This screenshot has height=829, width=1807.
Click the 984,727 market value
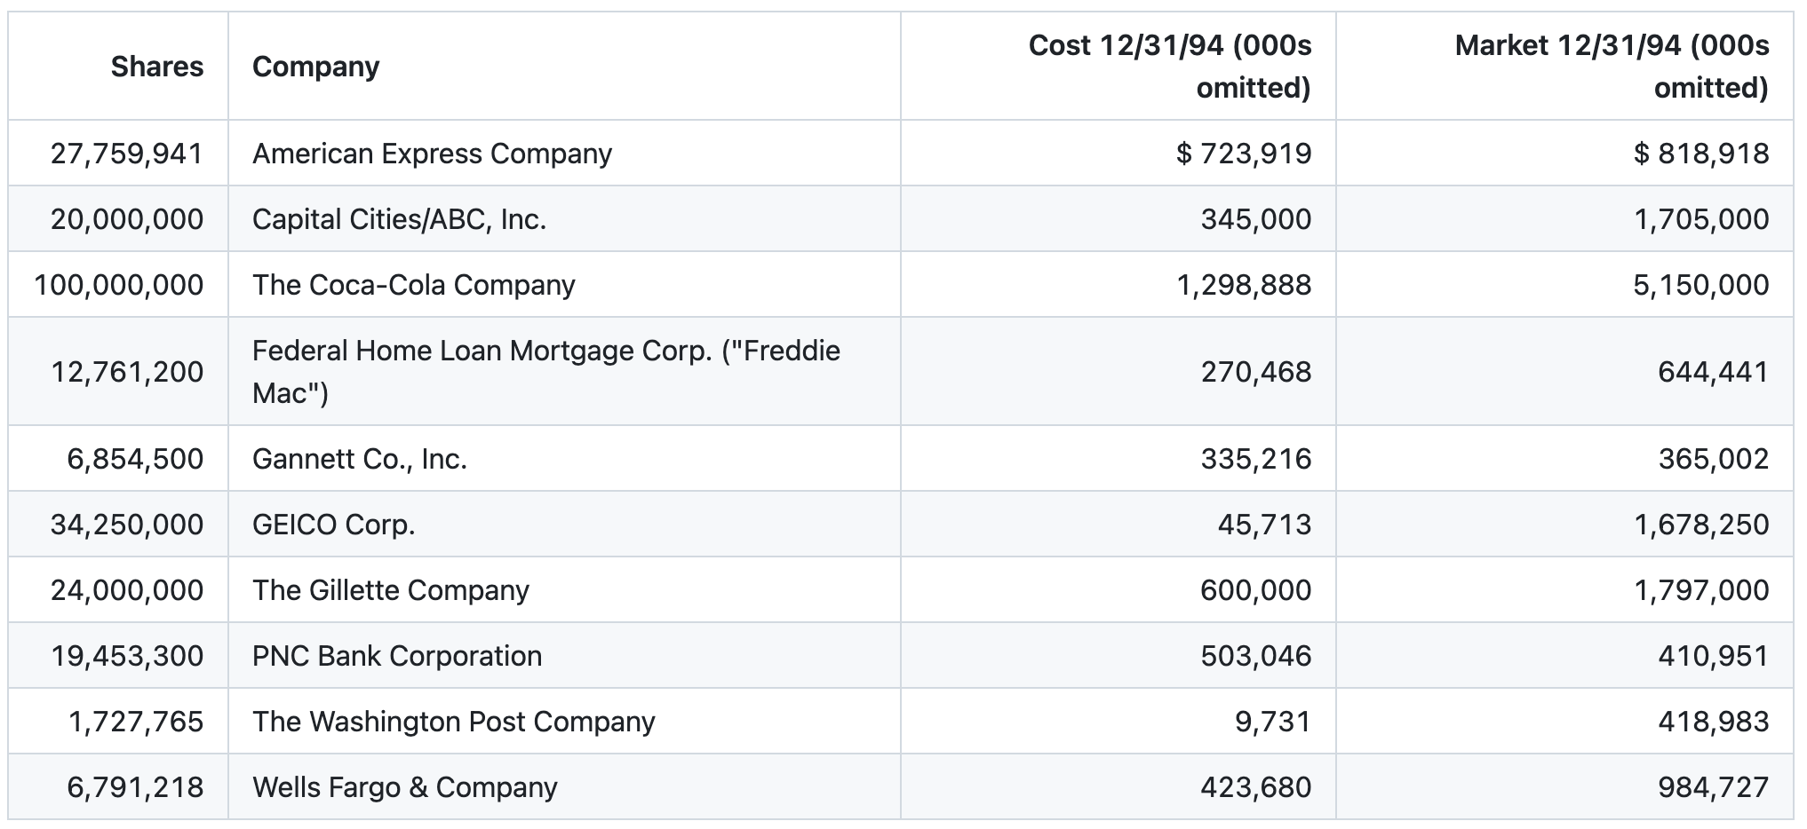[x=1713, y=787]
